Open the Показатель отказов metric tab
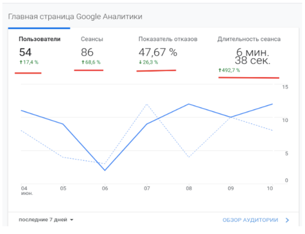The image size is (305, 234). click(168, 39)
